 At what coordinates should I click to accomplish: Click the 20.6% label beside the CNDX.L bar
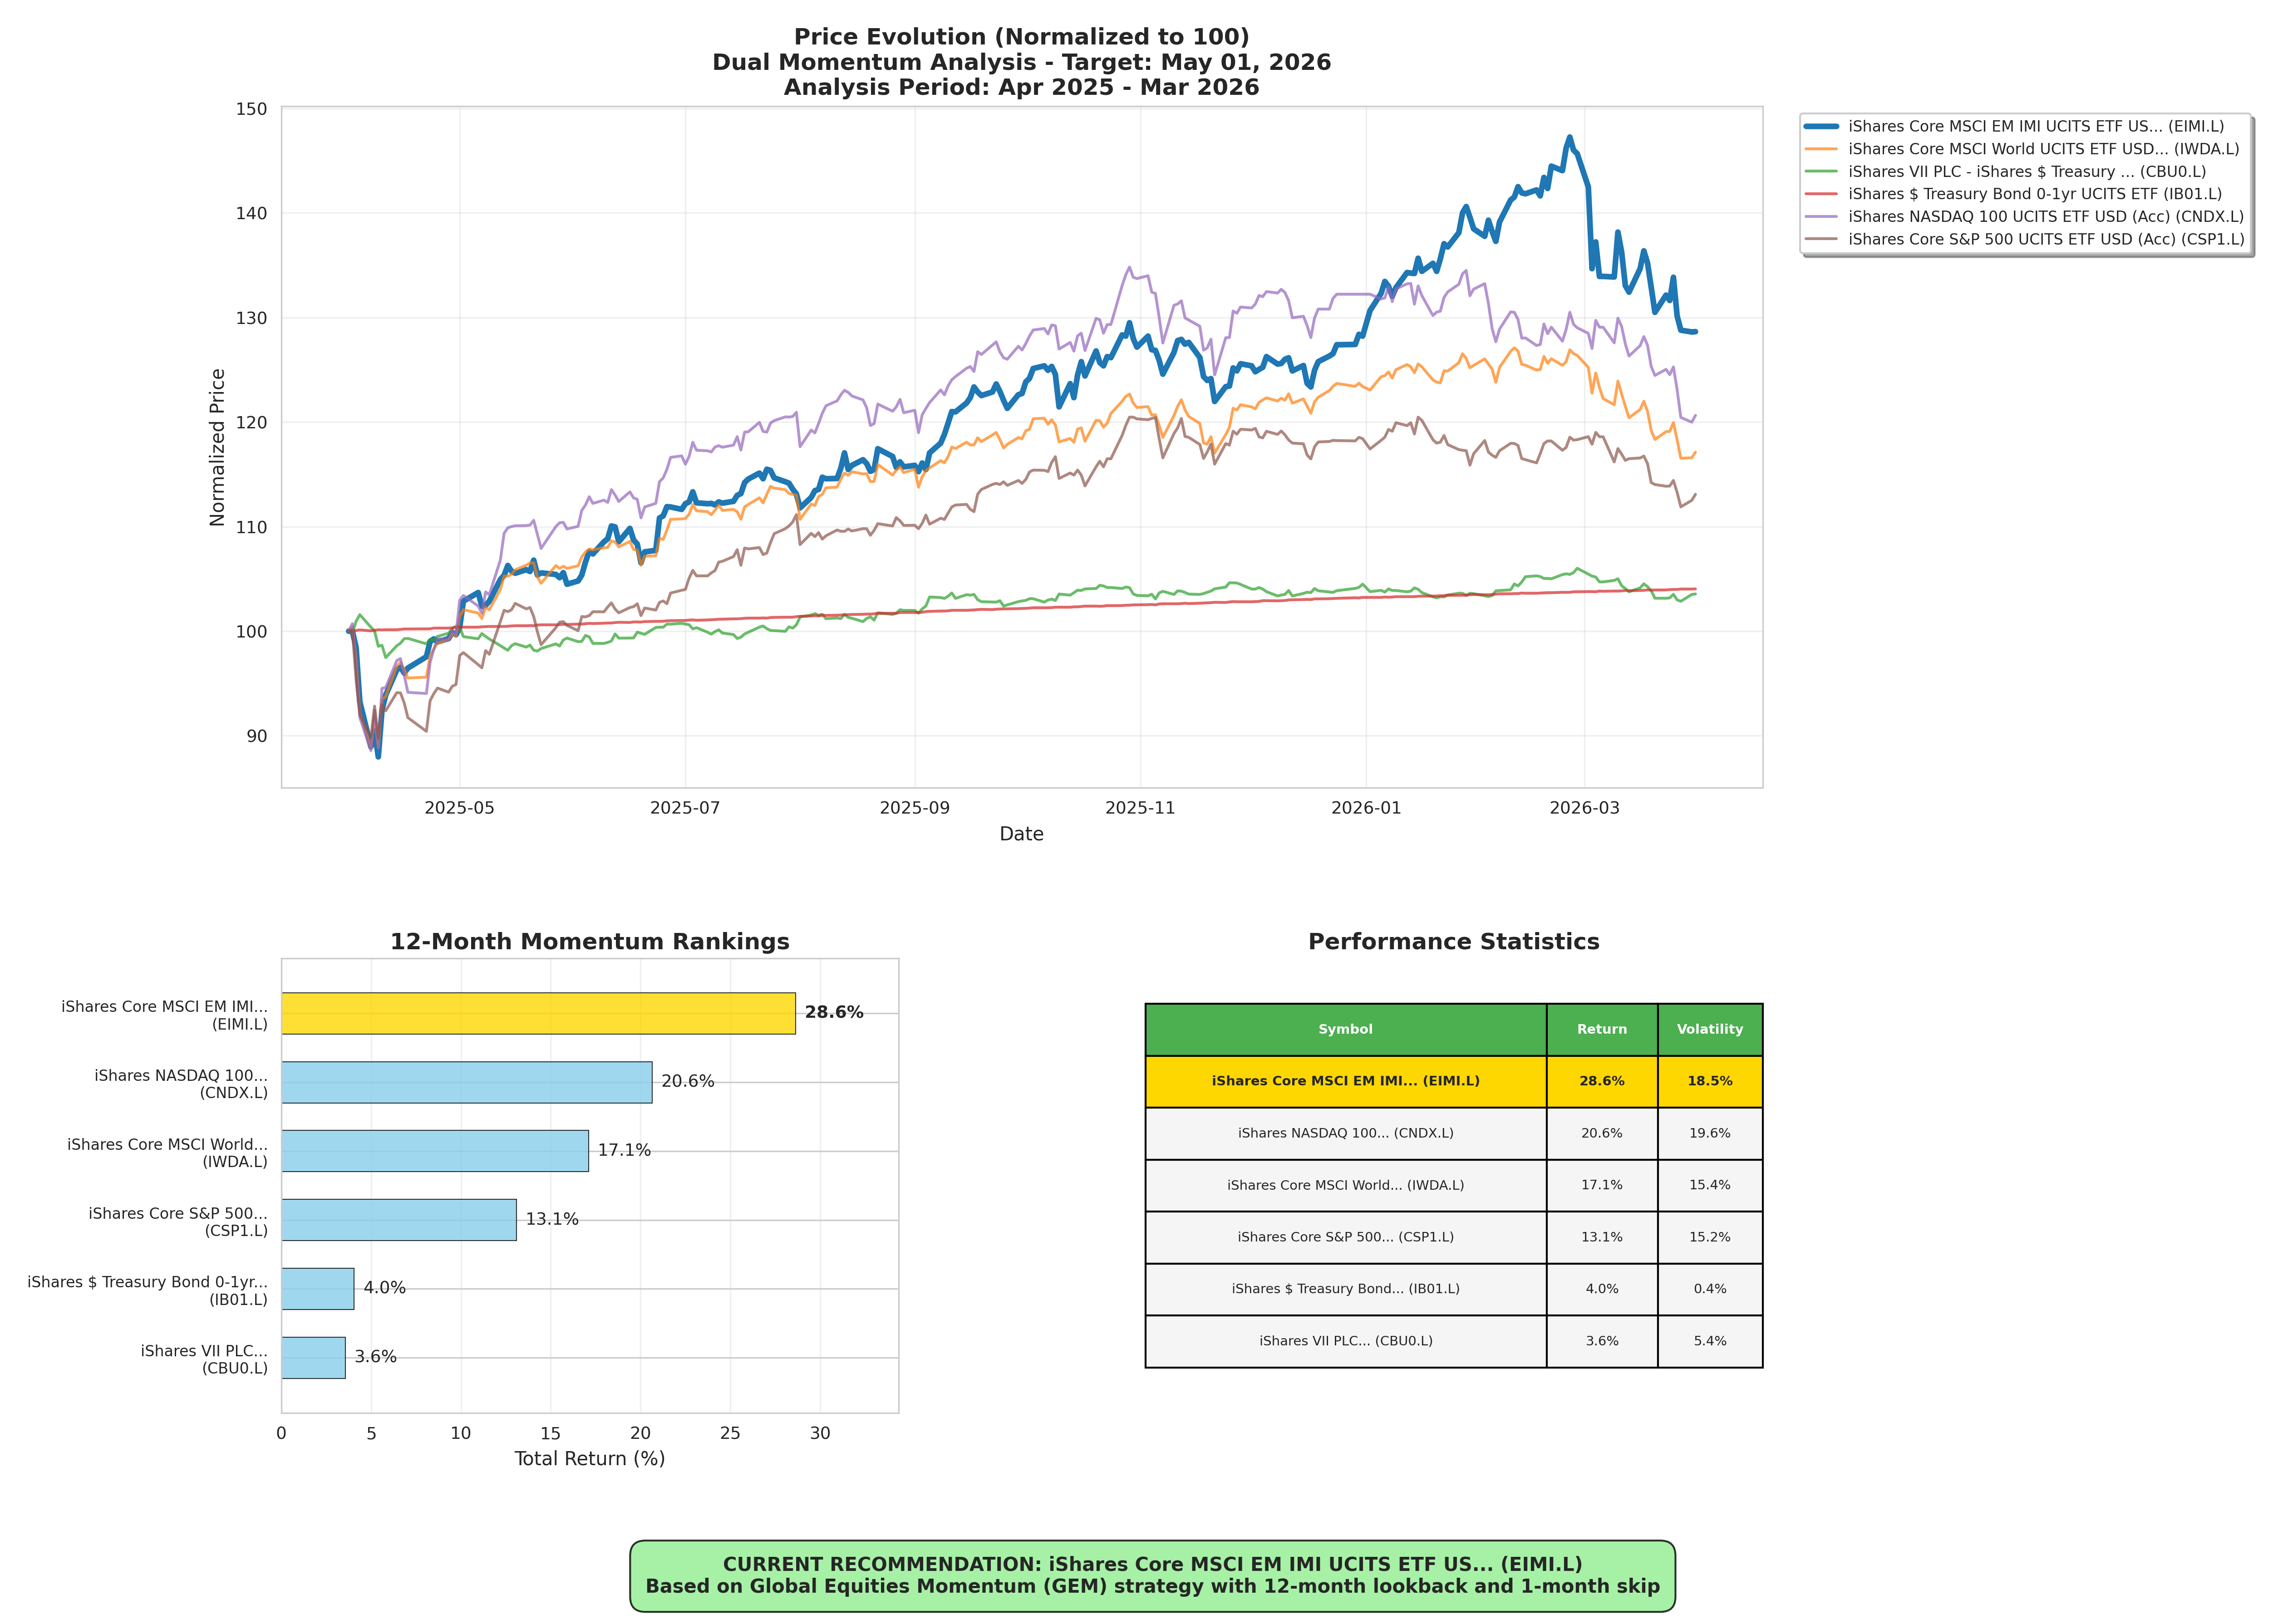[x=688, y=1082]
